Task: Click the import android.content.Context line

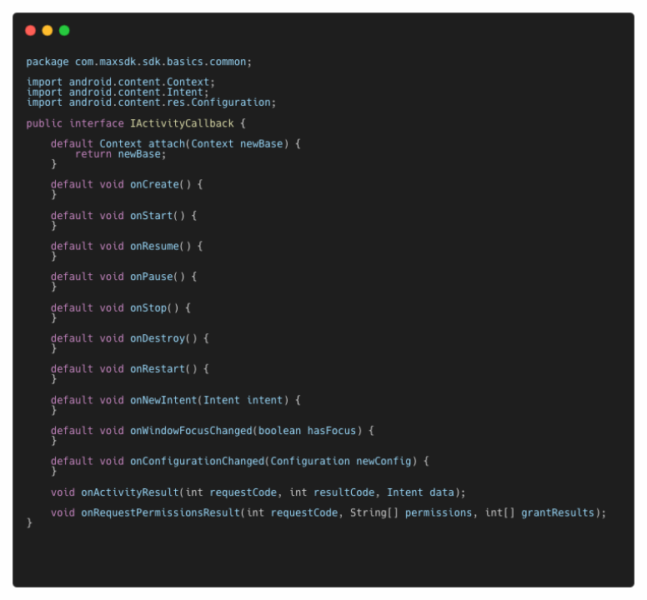Action: click(121, 82)
